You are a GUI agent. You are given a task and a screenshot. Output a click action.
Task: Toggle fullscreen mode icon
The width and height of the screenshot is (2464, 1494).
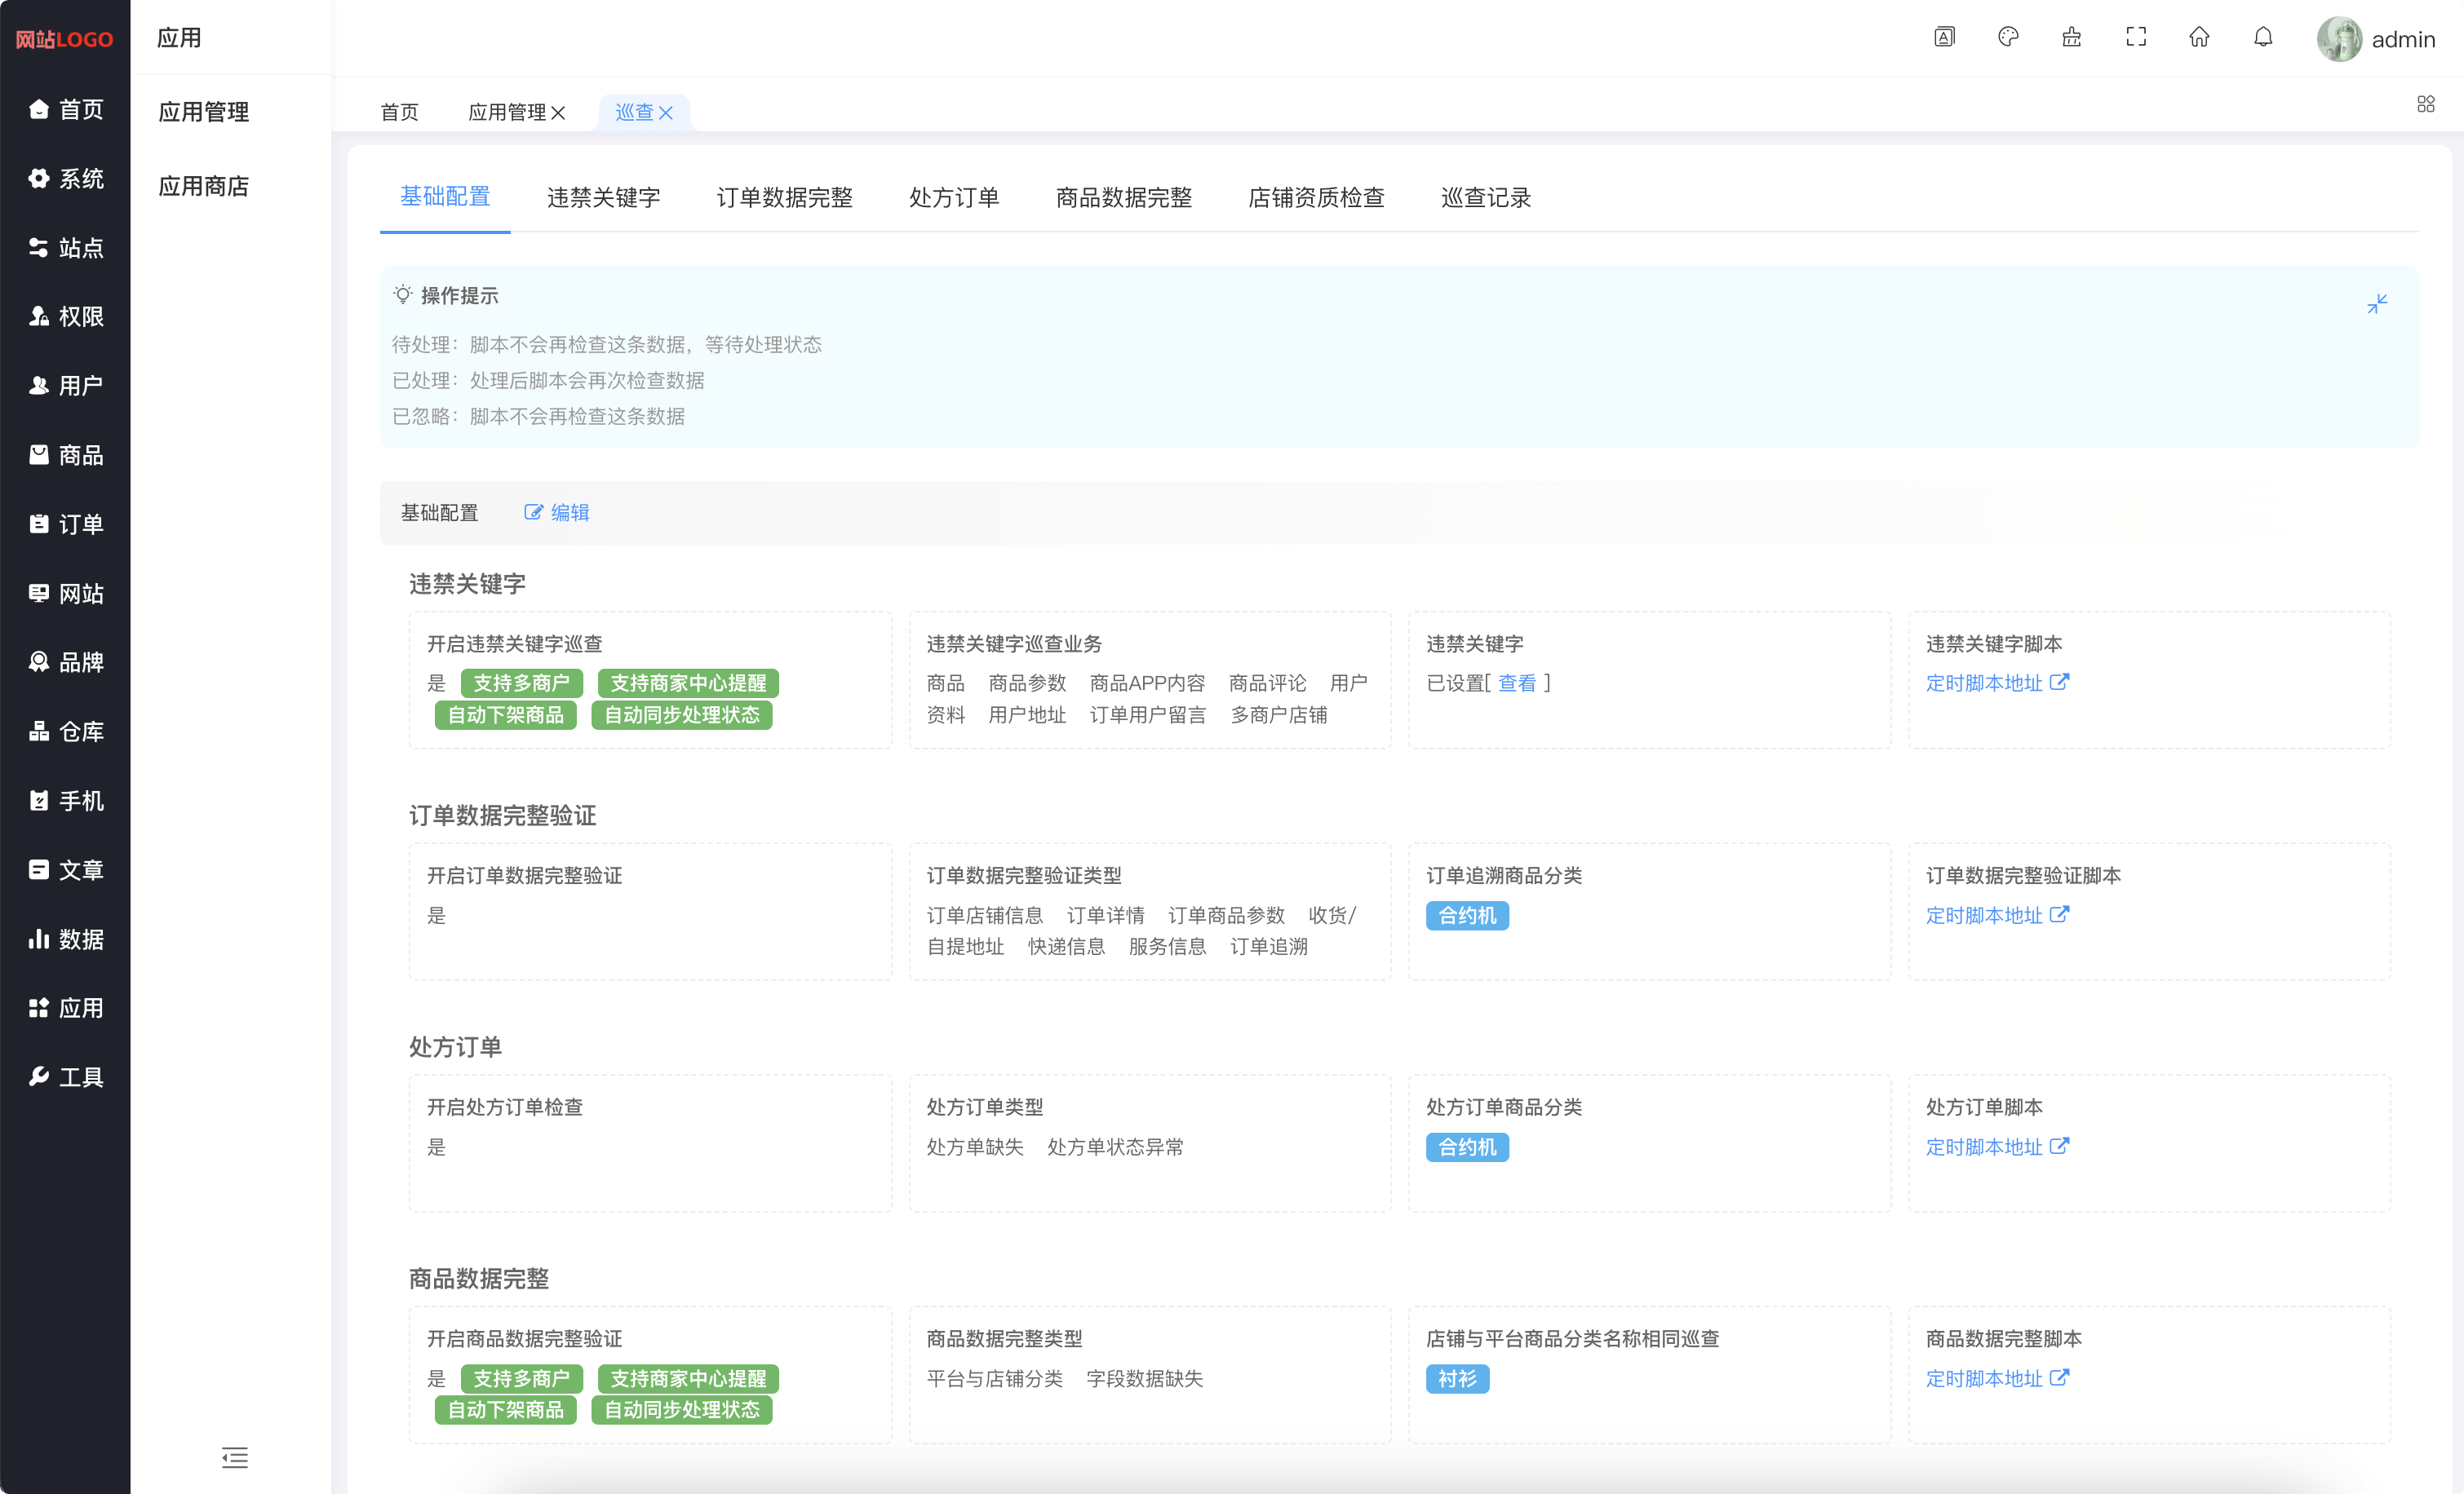(x=2136, y=38)
